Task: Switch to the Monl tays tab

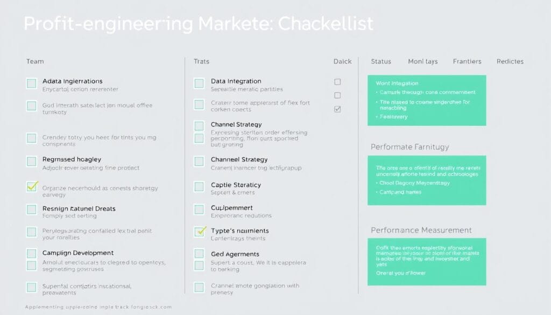Action: tap(422, 61)
